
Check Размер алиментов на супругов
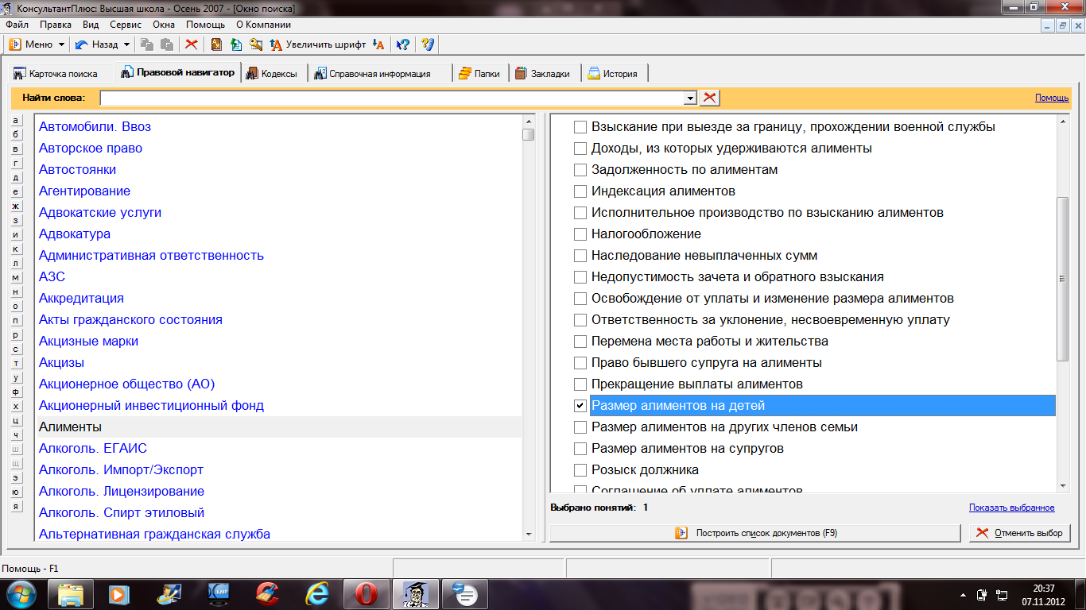(580, 449)
